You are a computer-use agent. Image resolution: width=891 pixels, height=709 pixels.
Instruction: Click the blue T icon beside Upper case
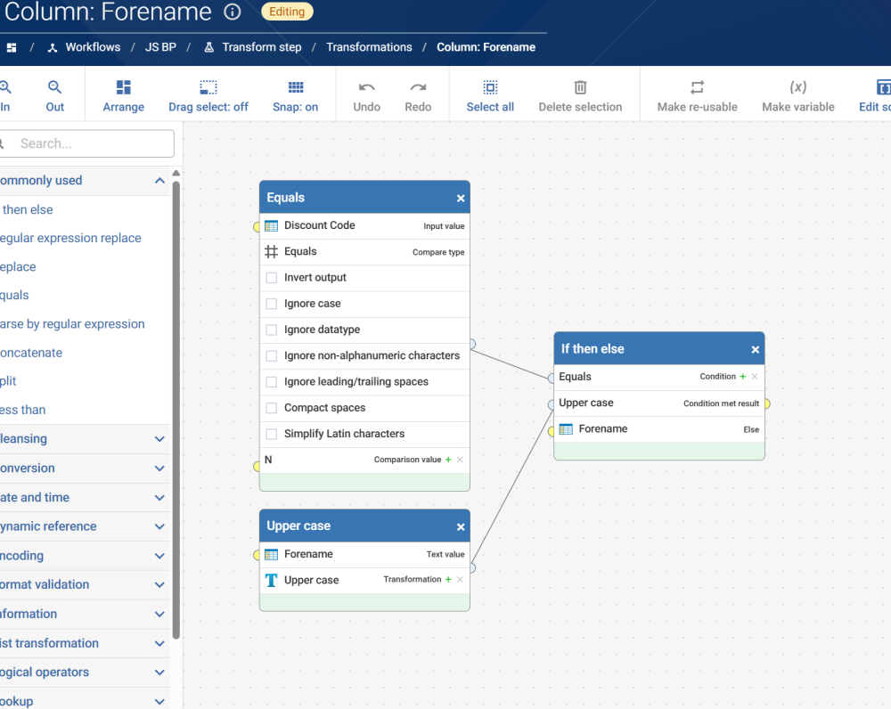click(x=272, y=580)
